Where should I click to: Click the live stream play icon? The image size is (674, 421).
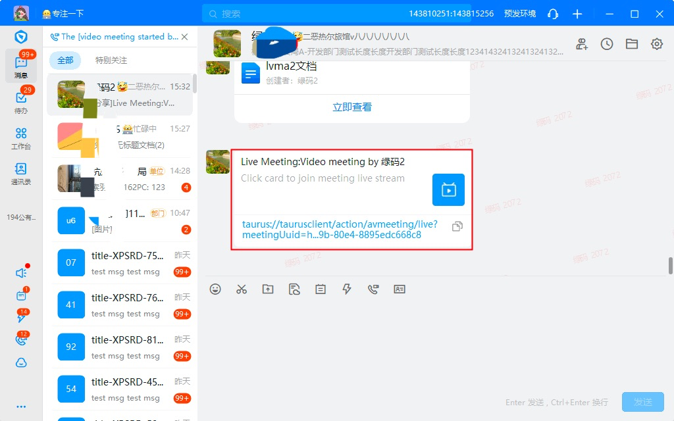(448, 190)
